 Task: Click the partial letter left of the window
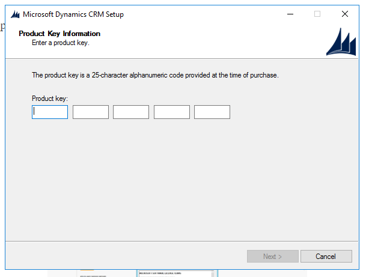pos(2,28)
